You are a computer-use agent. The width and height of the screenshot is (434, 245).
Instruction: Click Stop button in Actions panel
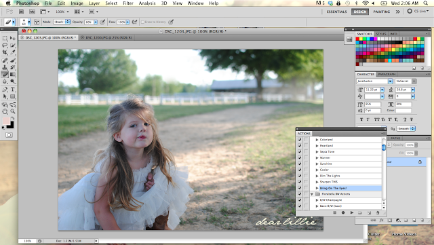click(334, 212)
